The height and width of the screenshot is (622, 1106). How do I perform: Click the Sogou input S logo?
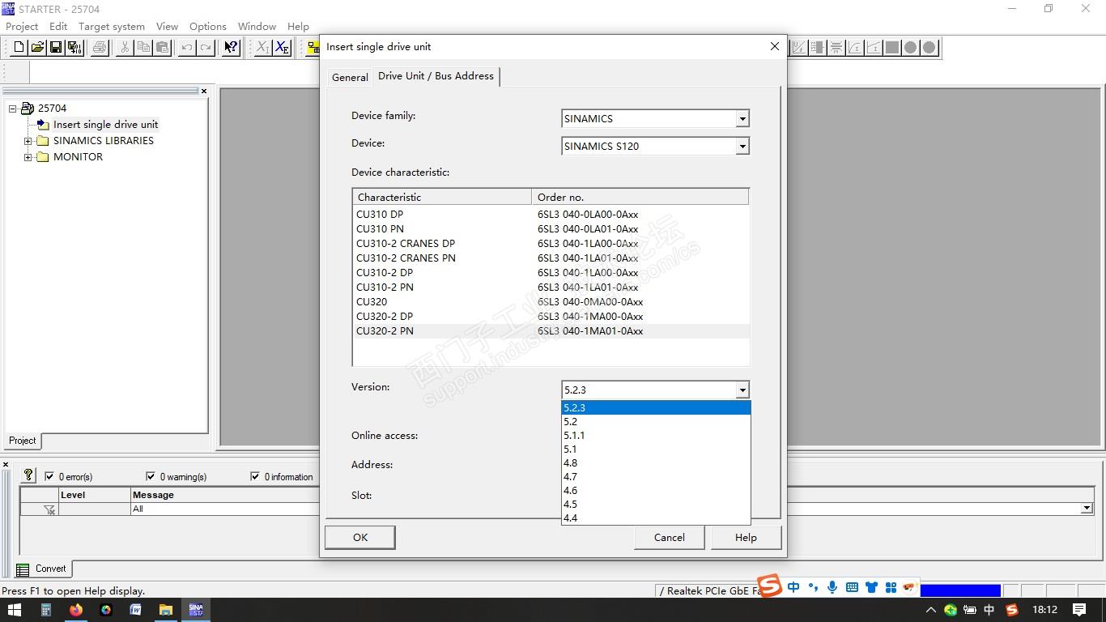[770, 586]
